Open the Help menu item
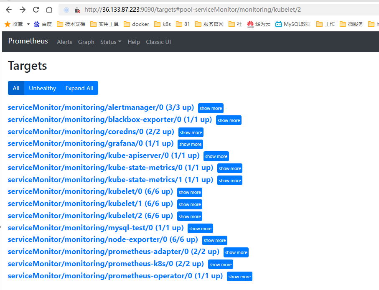 pyautogui.click(x=134, y=42)
